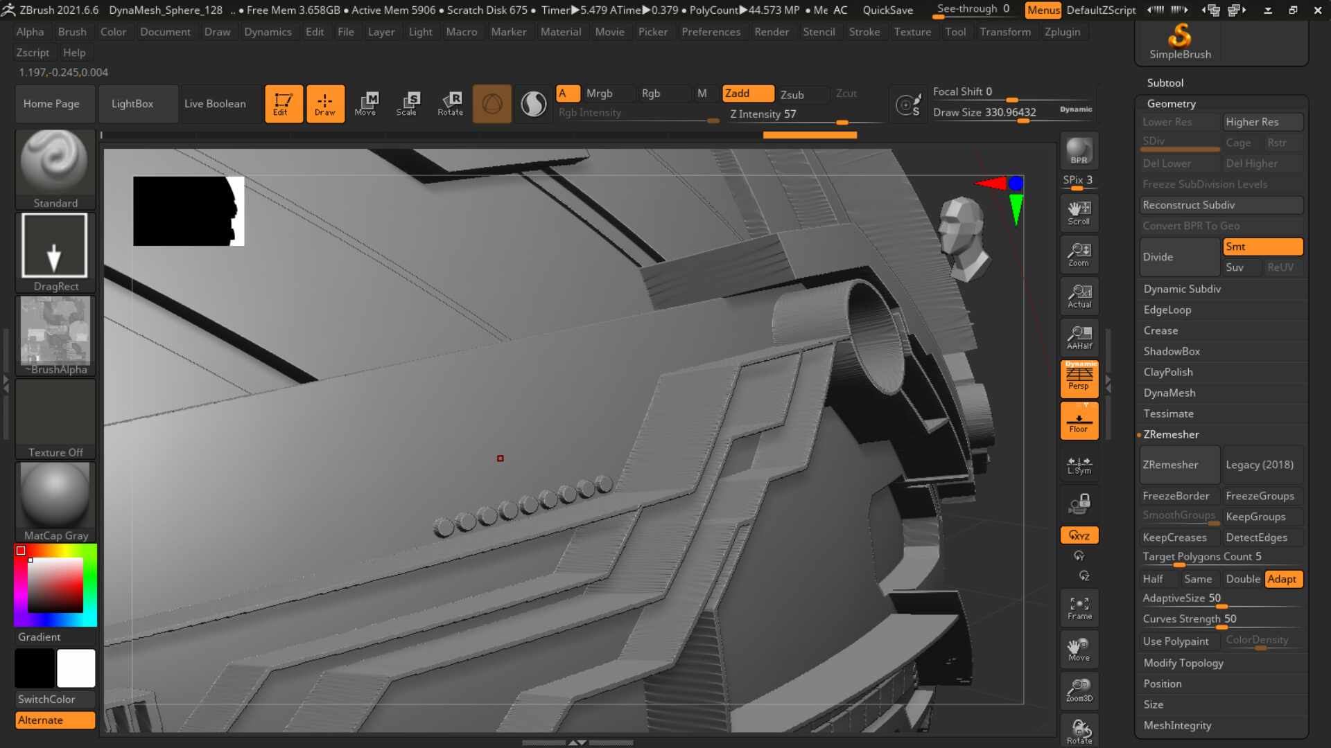
Task: Expand the DynaMesh section
Action: tap(1169, 393)
